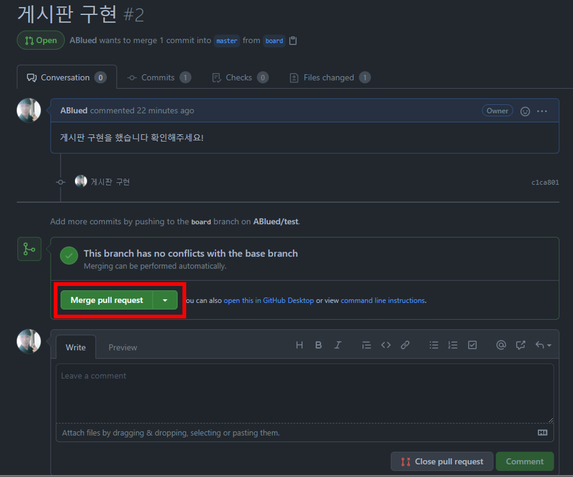The height and width of the screenshot is (477, 573).
Task: Open the board branch link
Action: point(274,41)
